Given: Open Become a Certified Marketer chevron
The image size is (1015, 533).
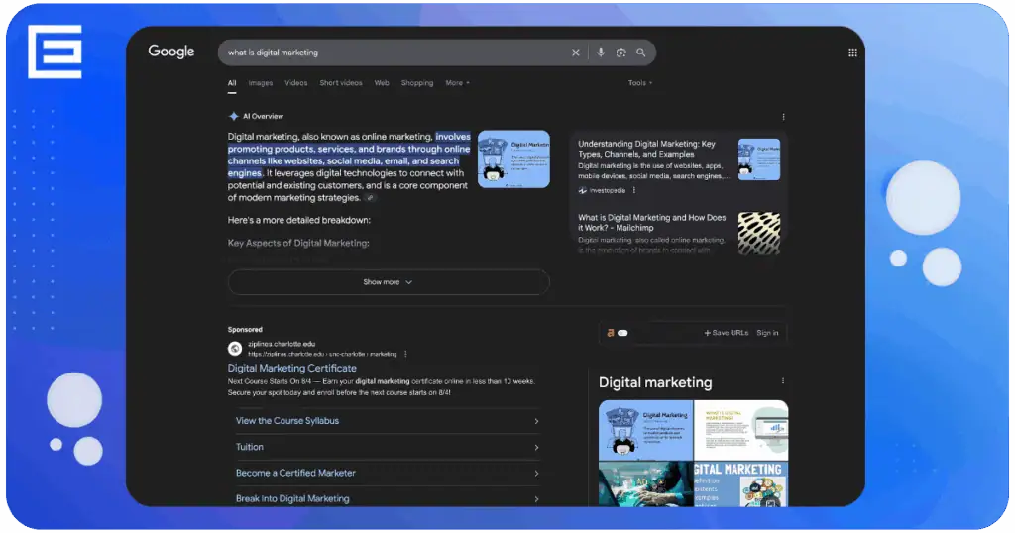Looking at the screenshot, I should (x=536, y=473).
